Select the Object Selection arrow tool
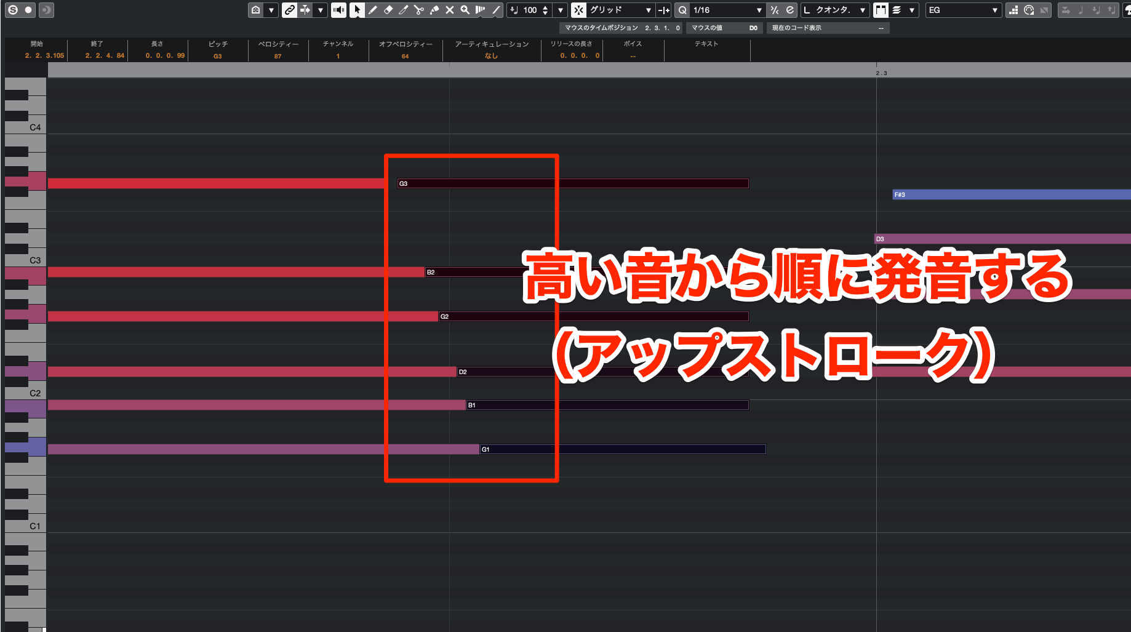The width and height of the screenshot is (1131, 632). tap(357, 10)
